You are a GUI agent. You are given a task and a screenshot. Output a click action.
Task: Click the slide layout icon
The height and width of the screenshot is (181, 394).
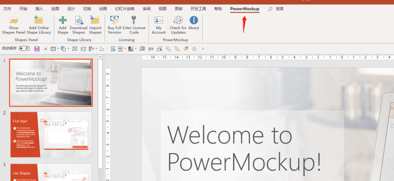point(53,49)
